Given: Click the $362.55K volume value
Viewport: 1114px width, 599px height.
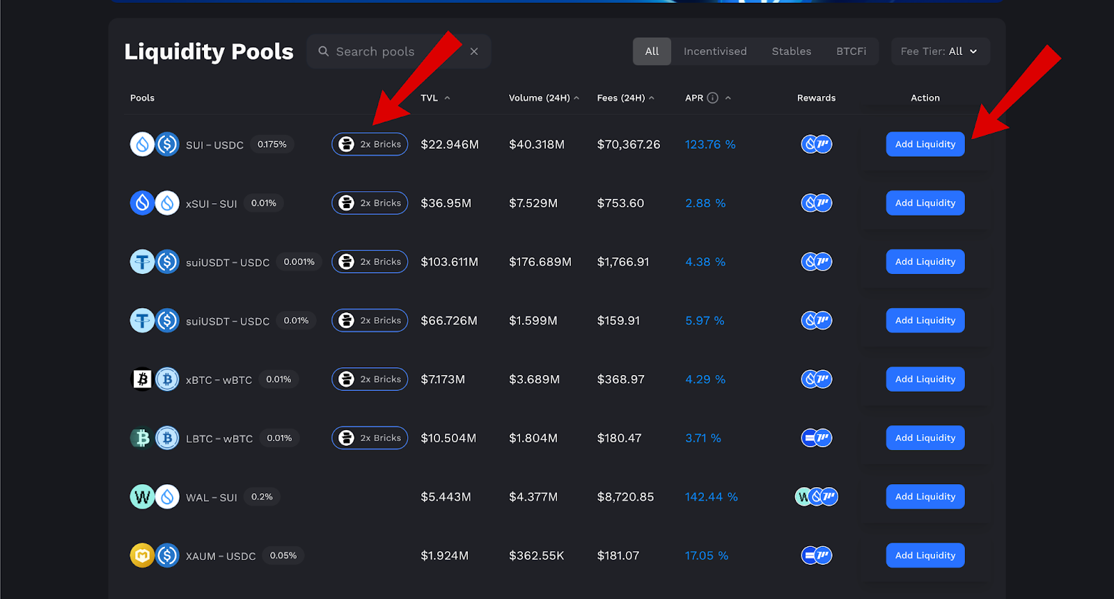Looking at the screenshot, I should coord(537,555).
